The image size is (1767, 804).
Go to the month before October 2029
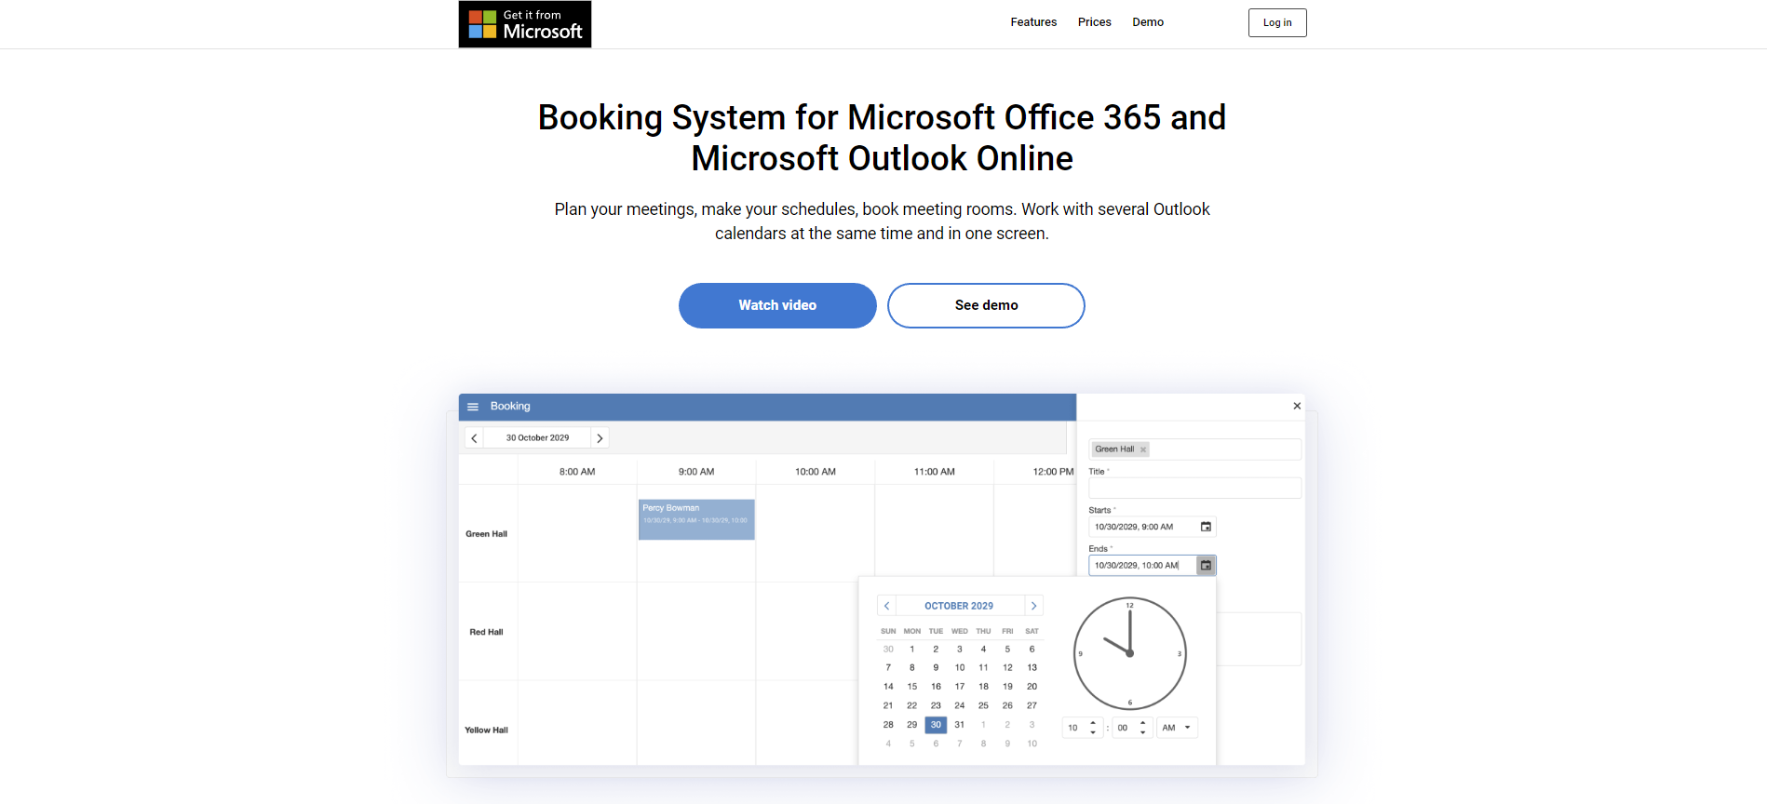[x=886, y=606]
